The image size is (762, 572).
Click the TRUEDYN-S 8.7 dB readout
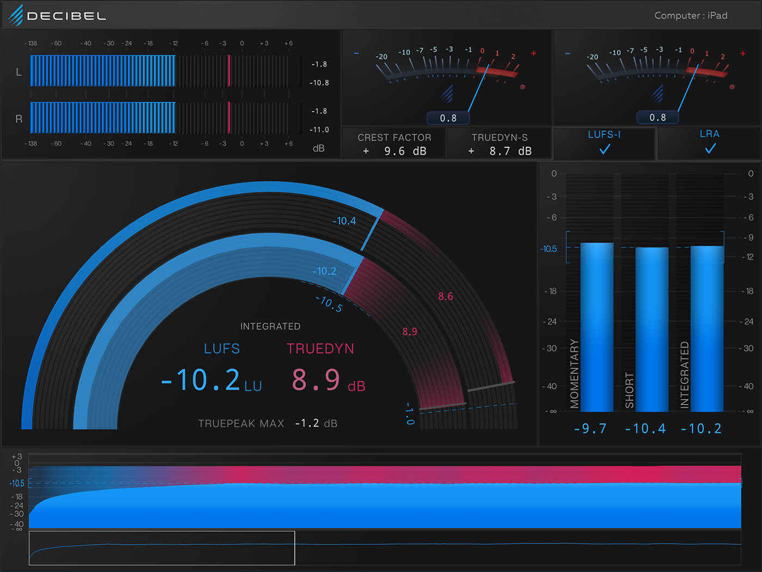[x=499, y=144]
